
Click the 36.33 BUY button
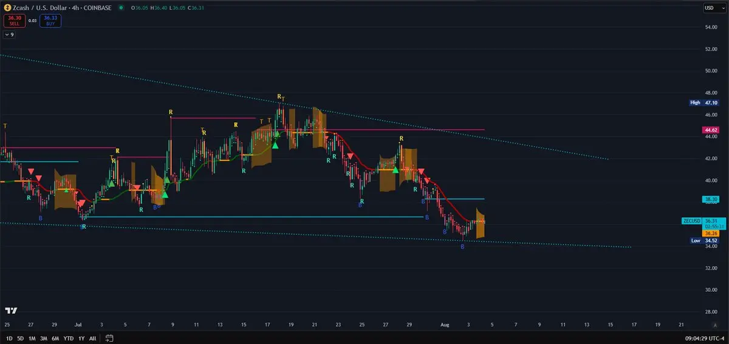click(50, 20)
